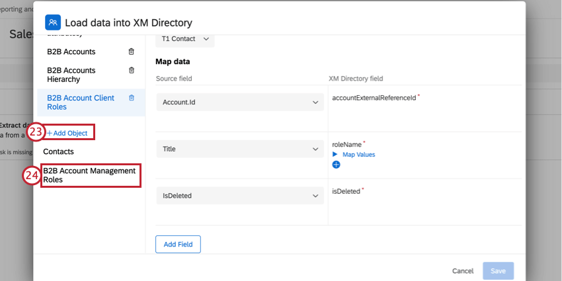Image resolution: width=562 pixels, height=281 pixels.
Task: Click the roleName field label
Action: (347, 144)
